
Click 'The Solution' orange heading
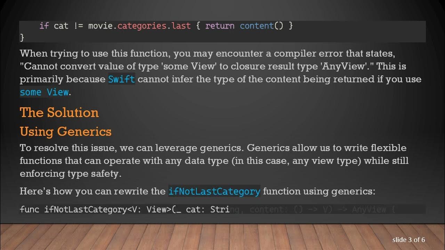coord(59,112)
